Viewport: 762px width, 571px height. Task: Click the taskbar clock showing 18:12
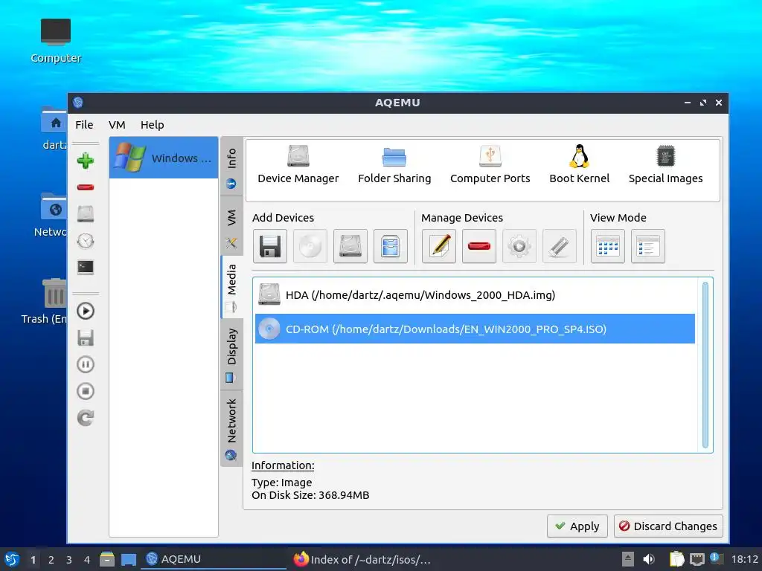744,559
